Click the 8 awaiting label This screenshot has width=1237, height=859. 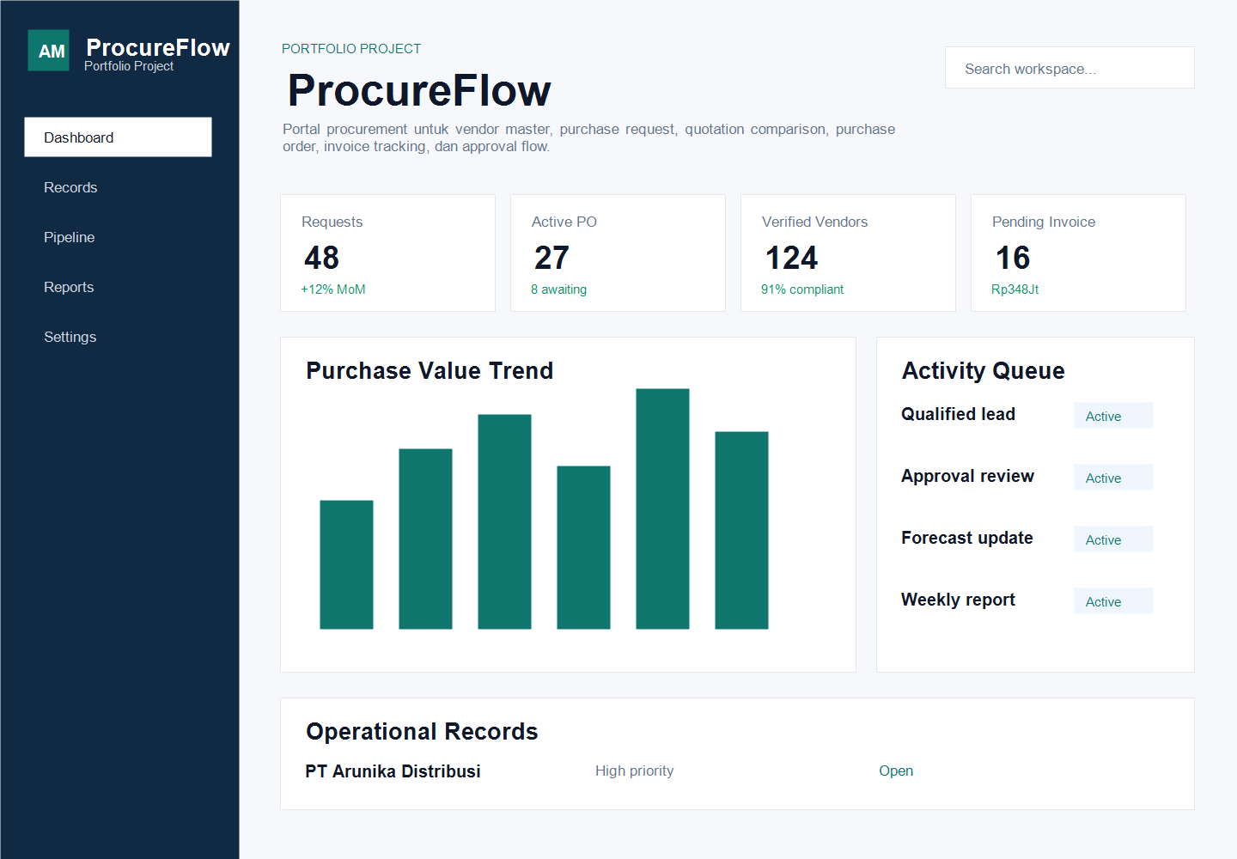558,289
